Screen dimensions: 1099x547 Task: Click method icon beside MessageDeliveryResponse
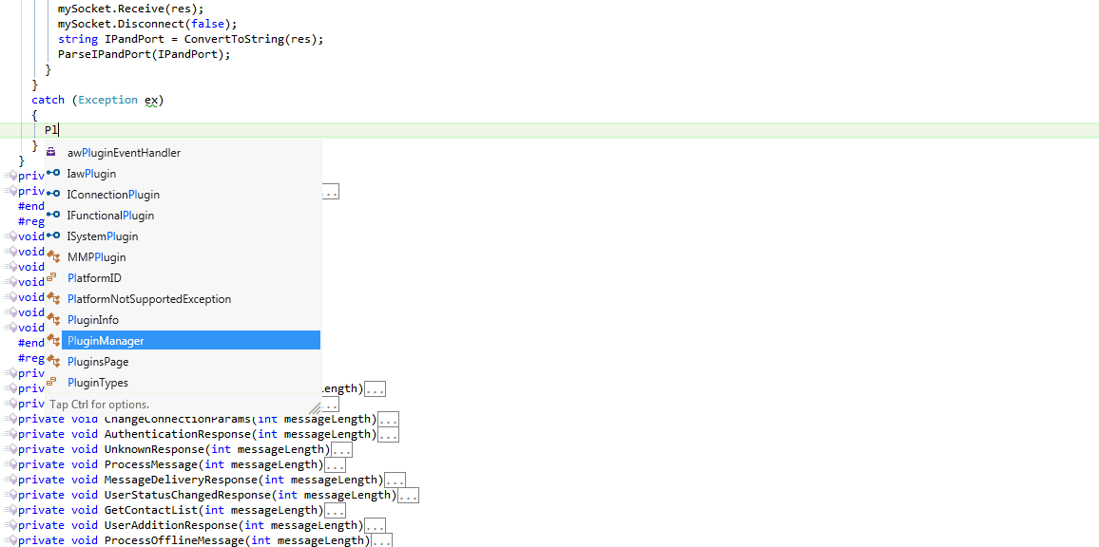10,480
